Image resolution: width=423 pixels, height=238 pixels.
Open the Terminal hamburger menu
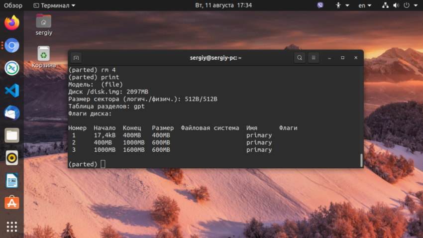(314, 58)
